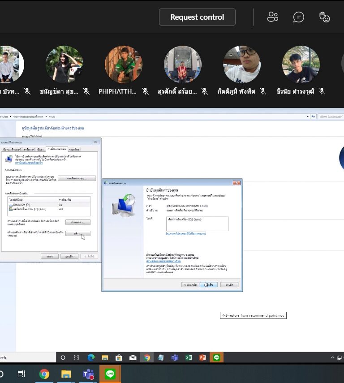This screenshot has width=344, height=383.
Task: Open the Mail app on the shared taskbar
Action: click(133, 357)
